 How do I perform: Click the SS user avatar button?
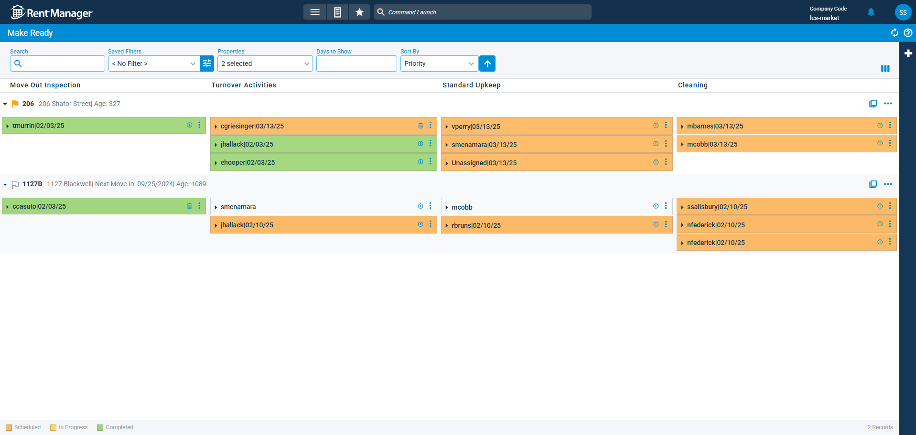click(903, 12)
